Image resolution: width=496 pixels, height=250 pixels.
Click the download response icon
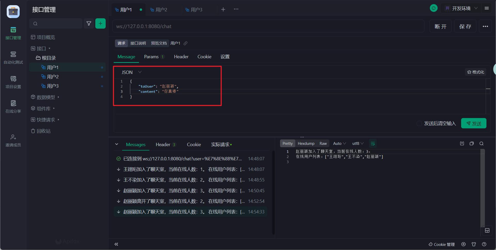click(462, 144)
